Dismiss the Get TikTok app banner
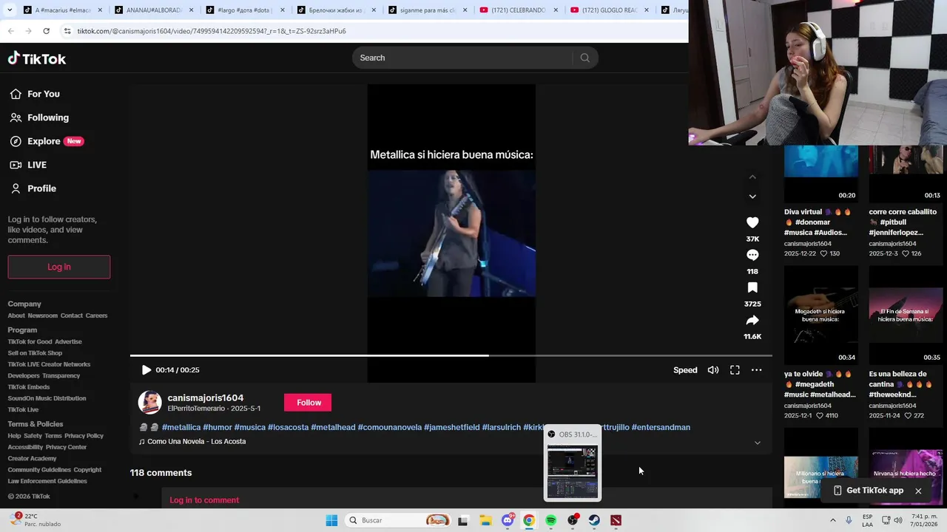 pos(918,491)
